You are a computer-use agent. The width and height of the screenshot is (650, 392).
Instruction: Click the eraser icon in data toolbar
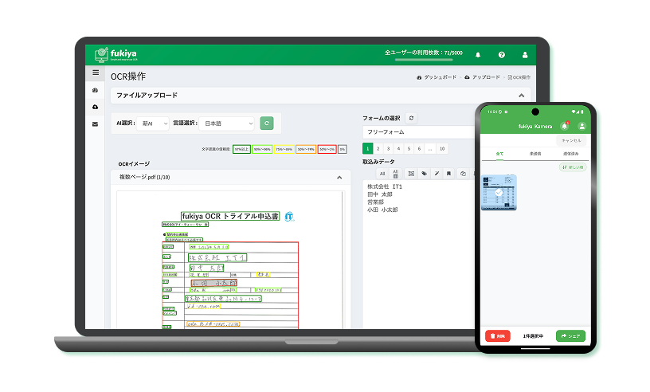click(x=463, y=174)
